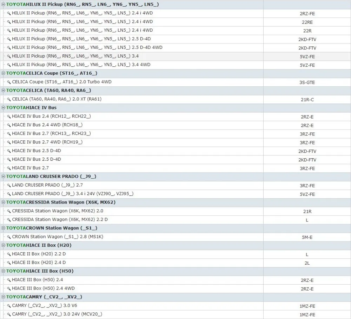Collapse TOYOTA HIACE IV Bus group
Screen dimensions: 351x319
point(3,108)
